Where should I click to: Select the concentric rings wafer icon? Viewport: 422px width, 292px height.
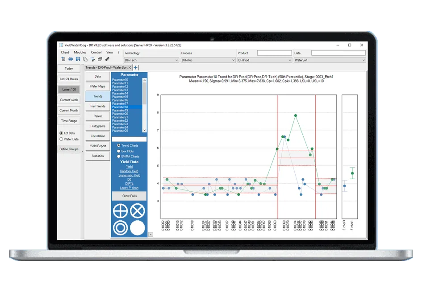pyautogui.click(x=120, y=228)
